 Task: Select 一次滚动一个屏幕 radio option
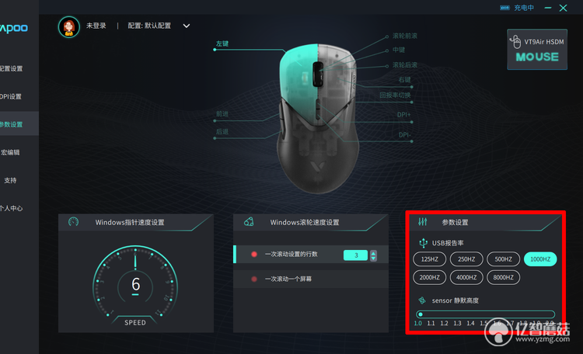click(254, 279)
